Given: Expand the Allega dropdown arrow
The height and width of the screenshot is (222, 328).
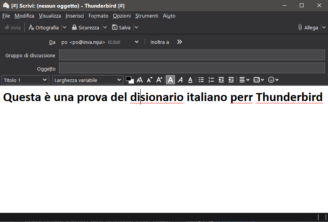Looking at the screenshot, I should point(324,27).
